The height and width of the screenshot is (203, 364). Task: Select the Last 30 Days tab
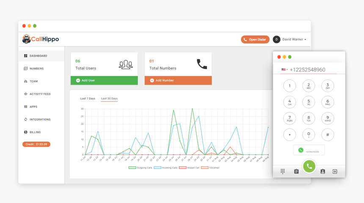[x=109, y=99]
